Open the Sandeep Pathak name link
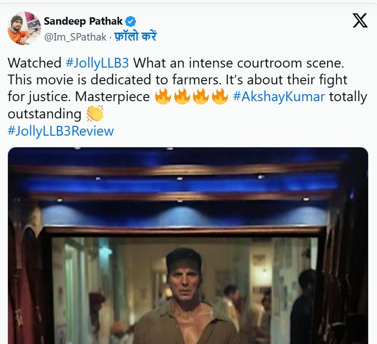This screenshot has height=344, width=377. point(84,21)
